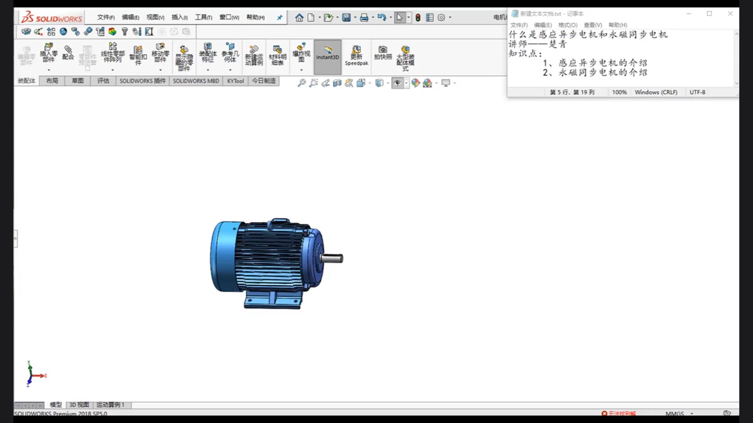The width and height of the screenshot is (753, 423).
Task: Expand the 参考几何体 dropdown arrow
Action: click(x=230, y=70)
